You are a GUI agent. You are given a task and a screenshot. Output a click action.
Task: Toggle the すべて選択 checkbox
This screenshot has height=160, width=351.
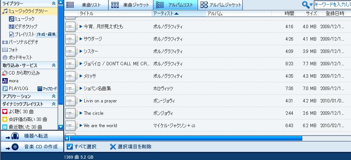[70, 147]
